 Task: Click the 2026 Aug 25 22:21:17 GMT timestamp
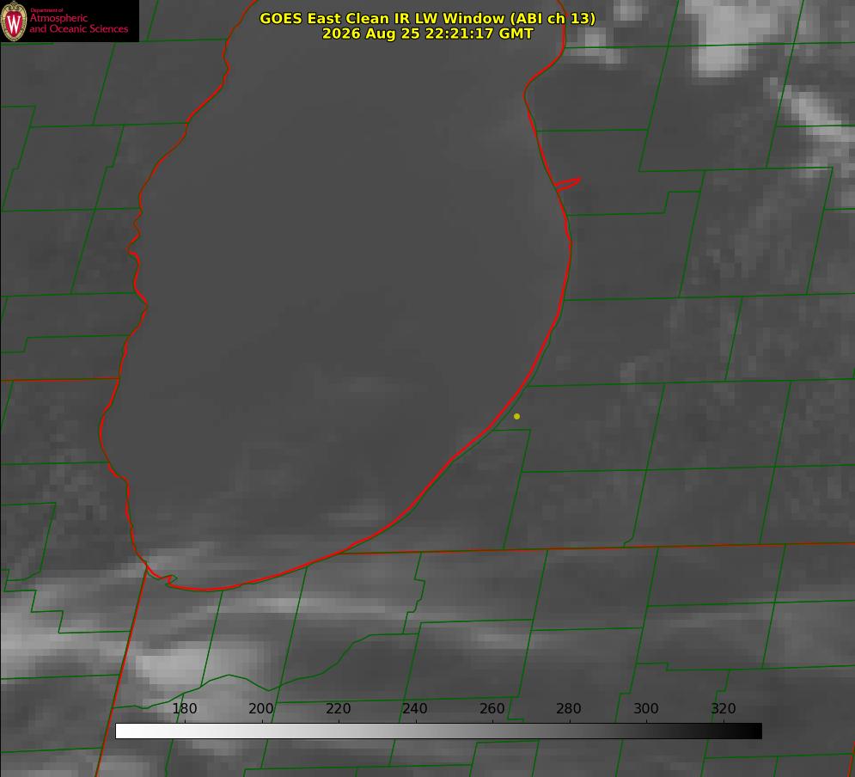pyautogui.click(x=428, y=34)
